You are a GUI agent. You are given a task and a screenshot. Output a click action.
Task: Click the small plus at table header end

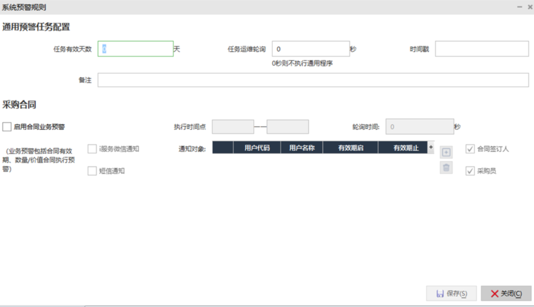coord(431,147)
